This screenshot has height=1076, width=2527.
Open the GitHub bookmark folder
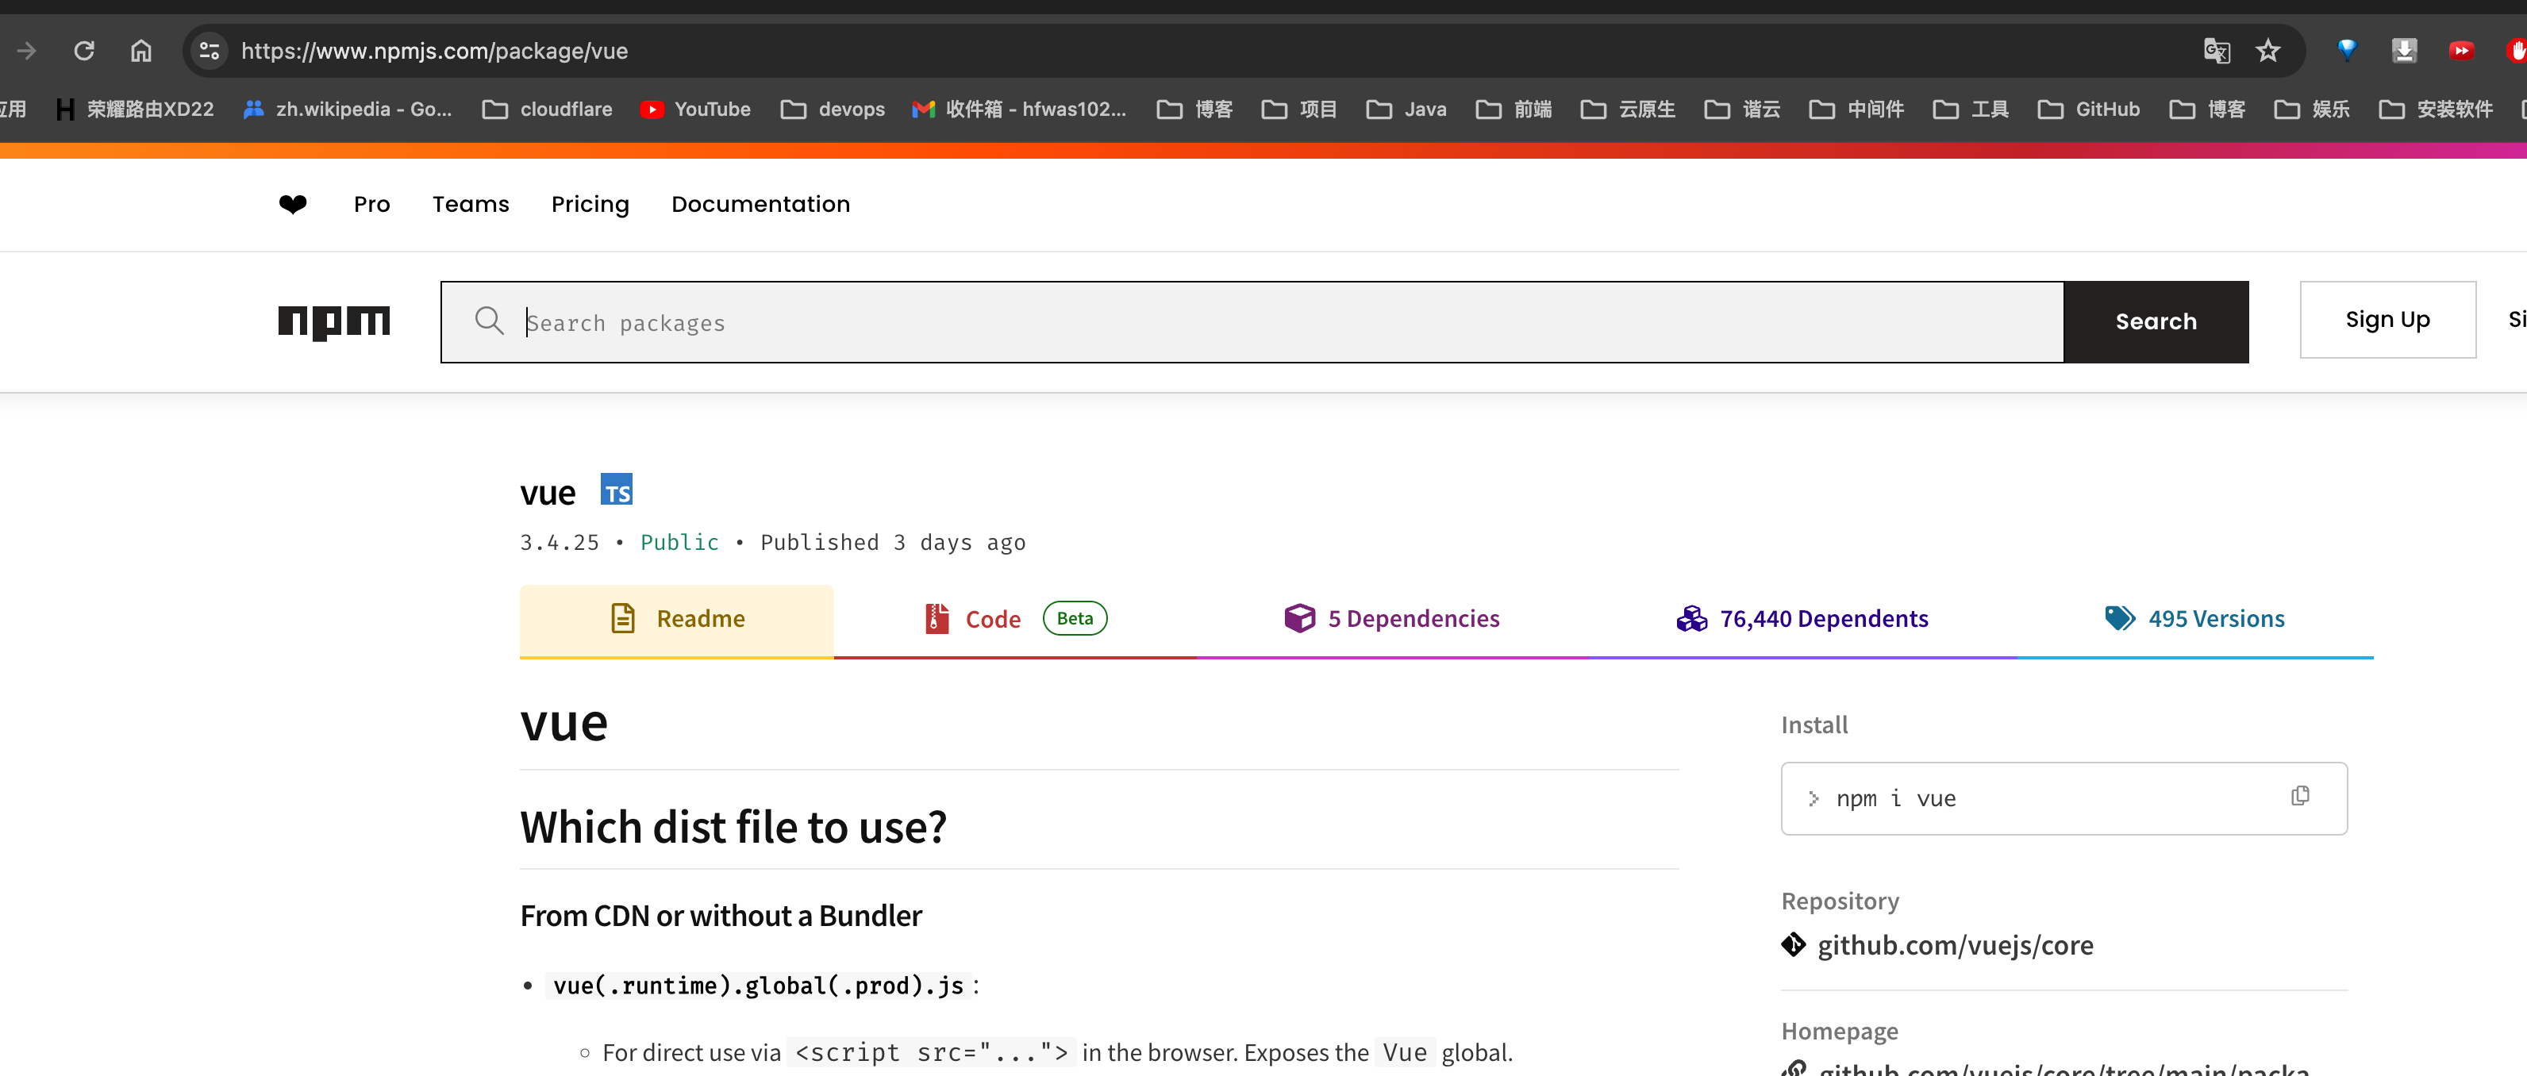click(2088, 109)
